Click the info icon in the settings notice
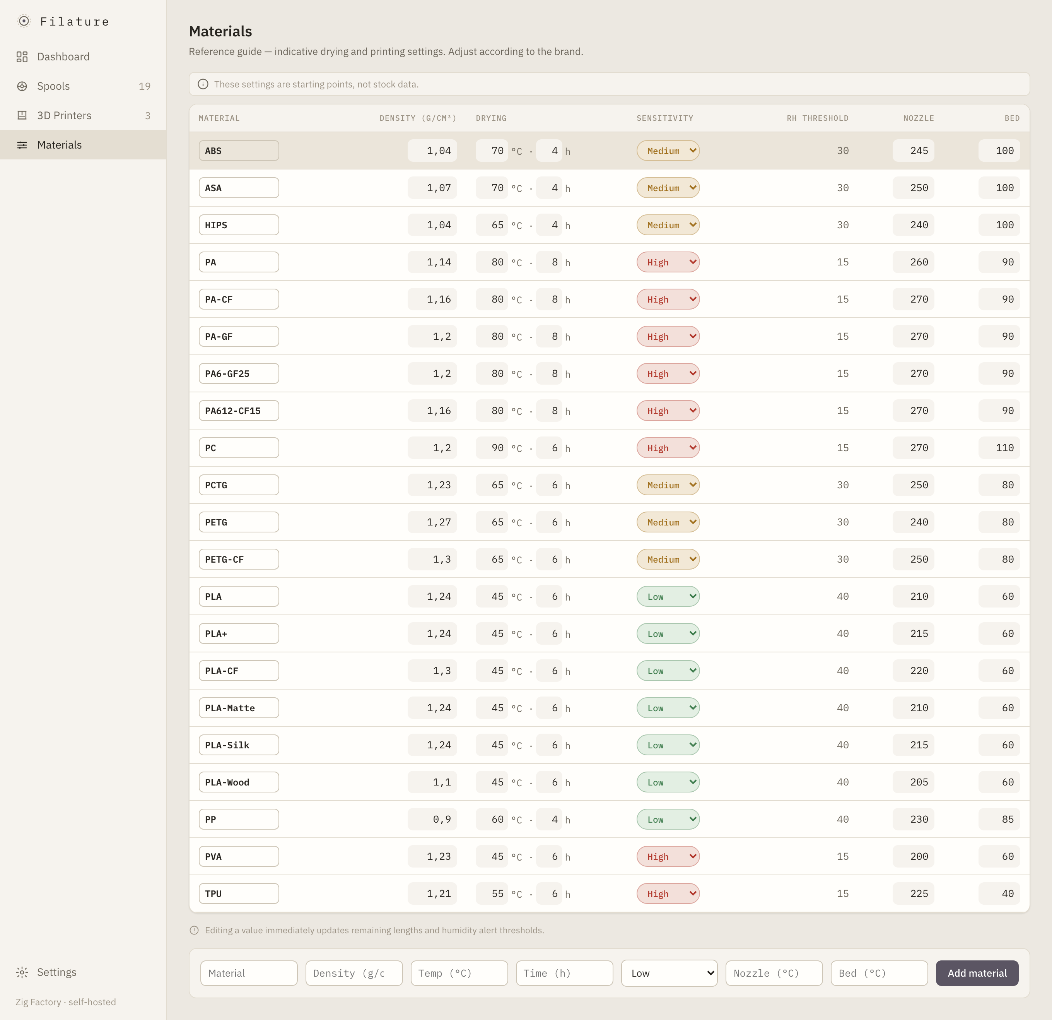The image size is (1052, 1020). click(203, 84)
